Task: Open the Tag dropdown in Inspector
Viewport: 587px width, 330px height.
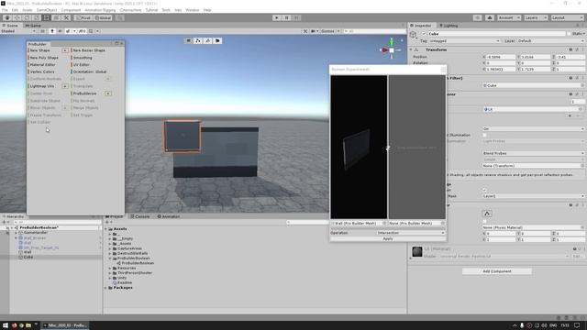Action: coord(464,40)
